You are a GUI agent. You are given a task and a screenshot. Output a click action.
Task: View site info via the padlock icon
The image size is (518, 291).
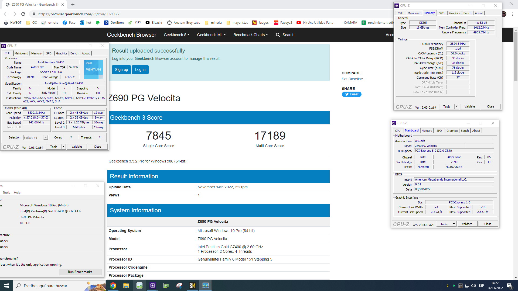(34, 14)
